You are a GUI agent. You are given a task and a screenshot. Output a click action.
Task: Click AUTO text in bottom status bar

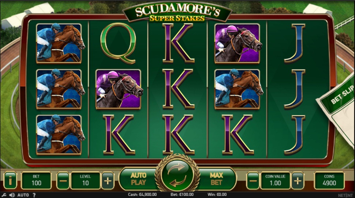(23, 195)
